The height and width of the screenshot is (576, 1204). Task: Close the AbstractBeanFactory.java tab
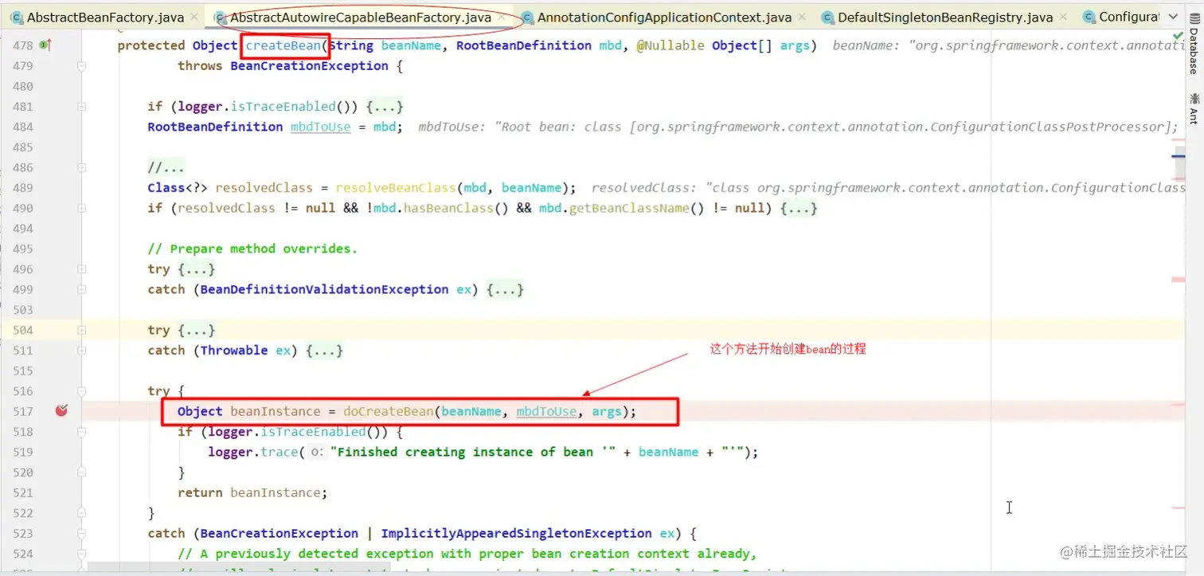[x=195, y=17]
